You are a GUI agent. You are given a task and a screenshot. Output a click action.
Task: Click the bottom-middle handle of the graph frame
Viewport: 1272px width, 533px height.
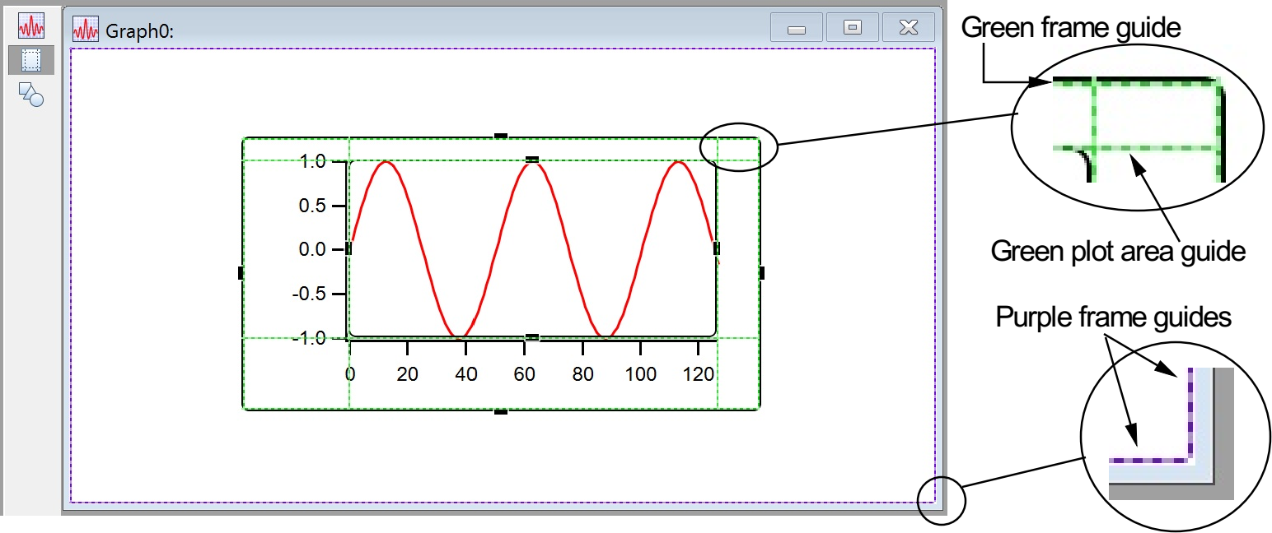click(500, 410)
